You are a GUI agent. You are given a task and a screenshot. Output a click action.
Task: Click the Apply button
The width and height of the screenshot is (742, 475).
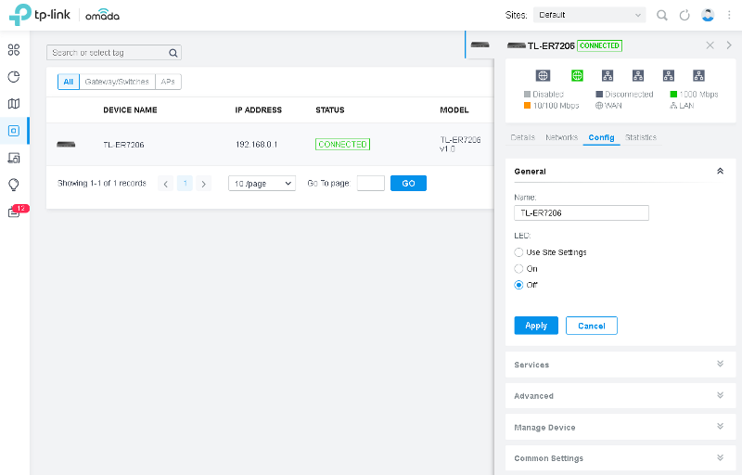click(536, 326)
